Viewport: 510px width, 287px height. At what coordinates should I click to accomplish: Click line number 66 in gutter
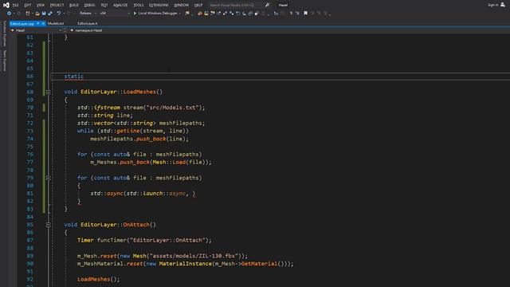click(30, 77)
